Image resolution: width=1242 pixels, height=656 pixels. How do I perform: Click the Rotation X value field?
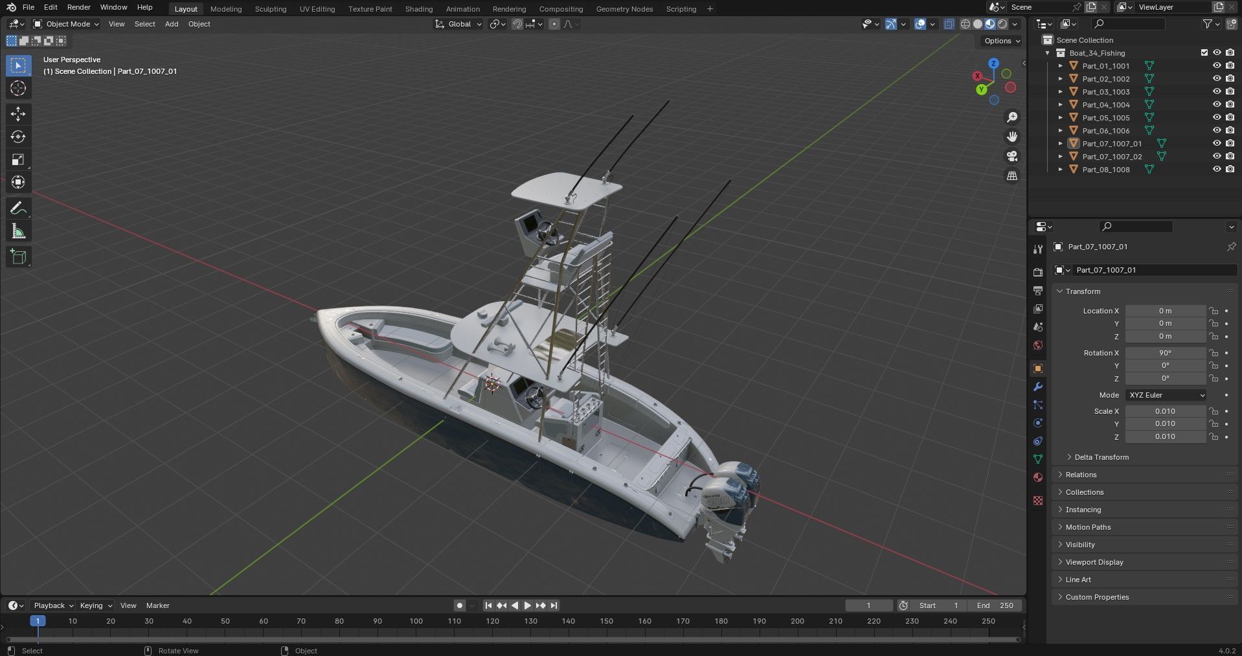coord(1166,353)
